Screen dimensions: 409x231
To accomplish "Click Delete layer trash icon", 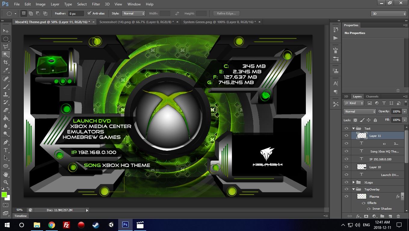I will coord(398,216).
